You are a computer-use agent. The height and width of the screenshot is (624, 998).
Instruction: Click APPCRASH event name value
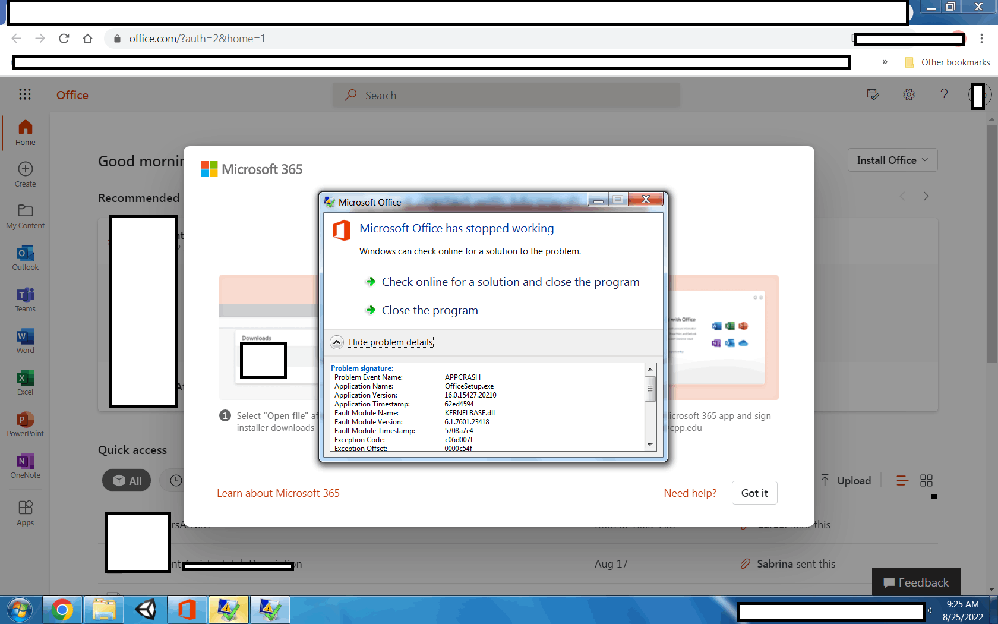(462, 377)
